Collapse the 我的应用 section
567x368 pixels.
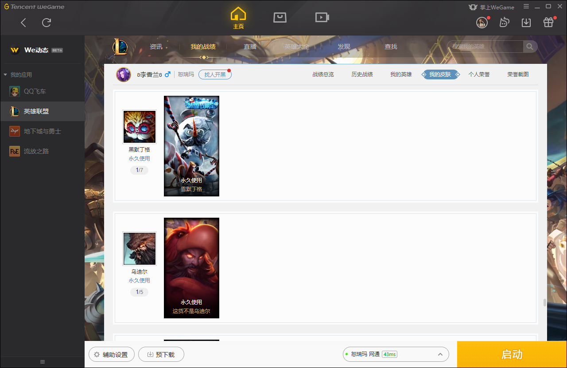pyautogui.click(x=18, y=75)
